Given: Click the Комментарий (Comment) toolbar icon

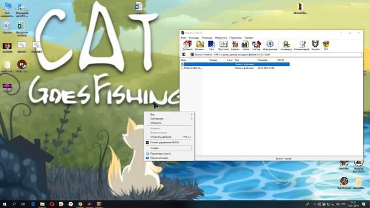Looking at the screenshot, I should pos(302,45).
